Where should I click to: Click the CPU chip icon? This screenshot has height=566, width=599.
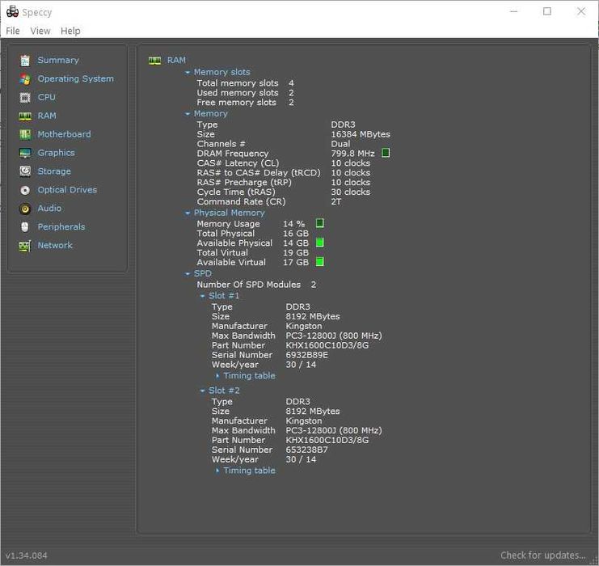(x=25, y=98)
